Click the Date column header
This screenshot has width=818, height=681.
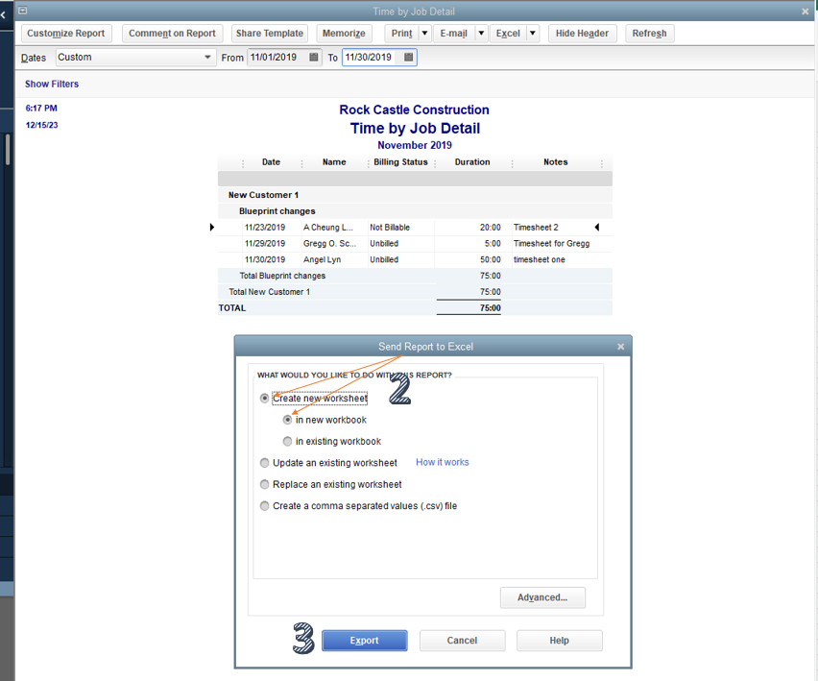tap(272, 162)
